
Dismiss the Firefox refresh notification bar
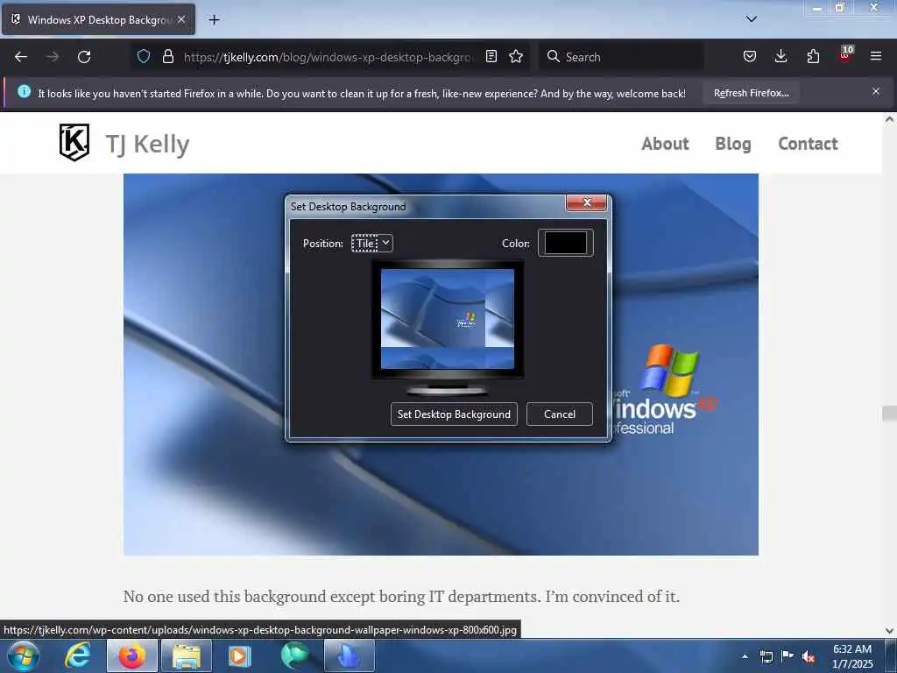point(876,91)
